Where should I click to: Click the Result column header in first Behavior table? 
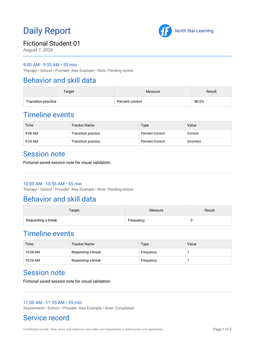coord(212,92)
